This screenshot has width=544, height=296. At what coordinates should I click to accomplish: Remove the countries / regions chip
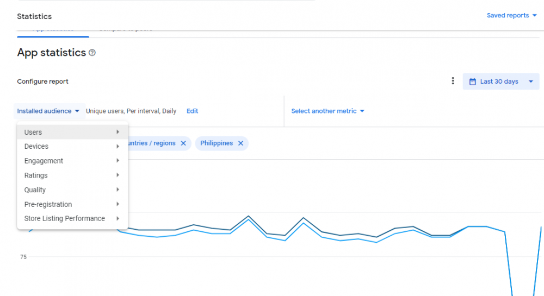click(x=183, y=143)
